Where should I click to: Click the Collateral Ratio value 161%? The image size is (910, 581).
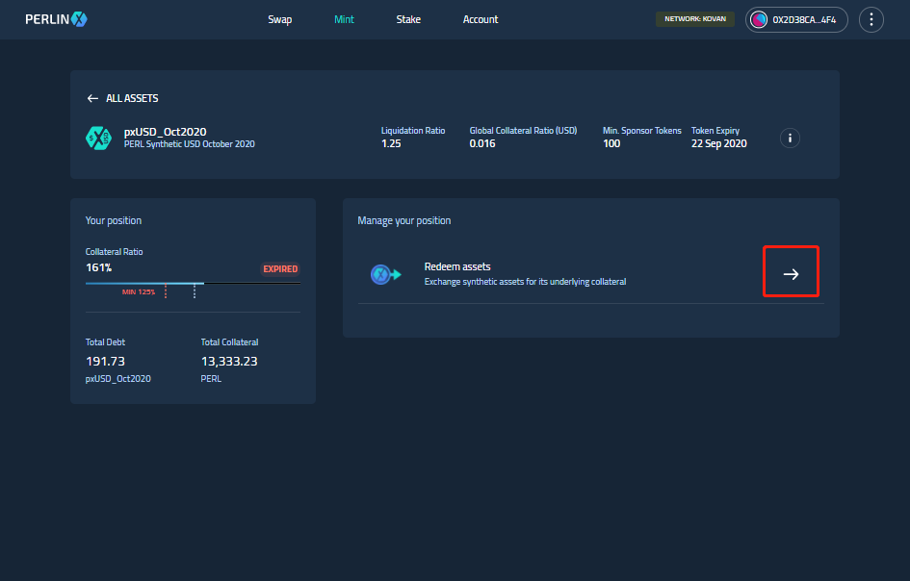click(x=98, y=267)
